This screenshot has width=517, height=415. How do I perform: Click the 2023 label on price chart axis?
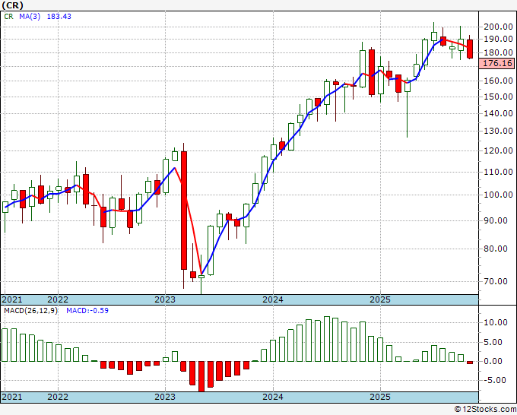coord(165,299)
